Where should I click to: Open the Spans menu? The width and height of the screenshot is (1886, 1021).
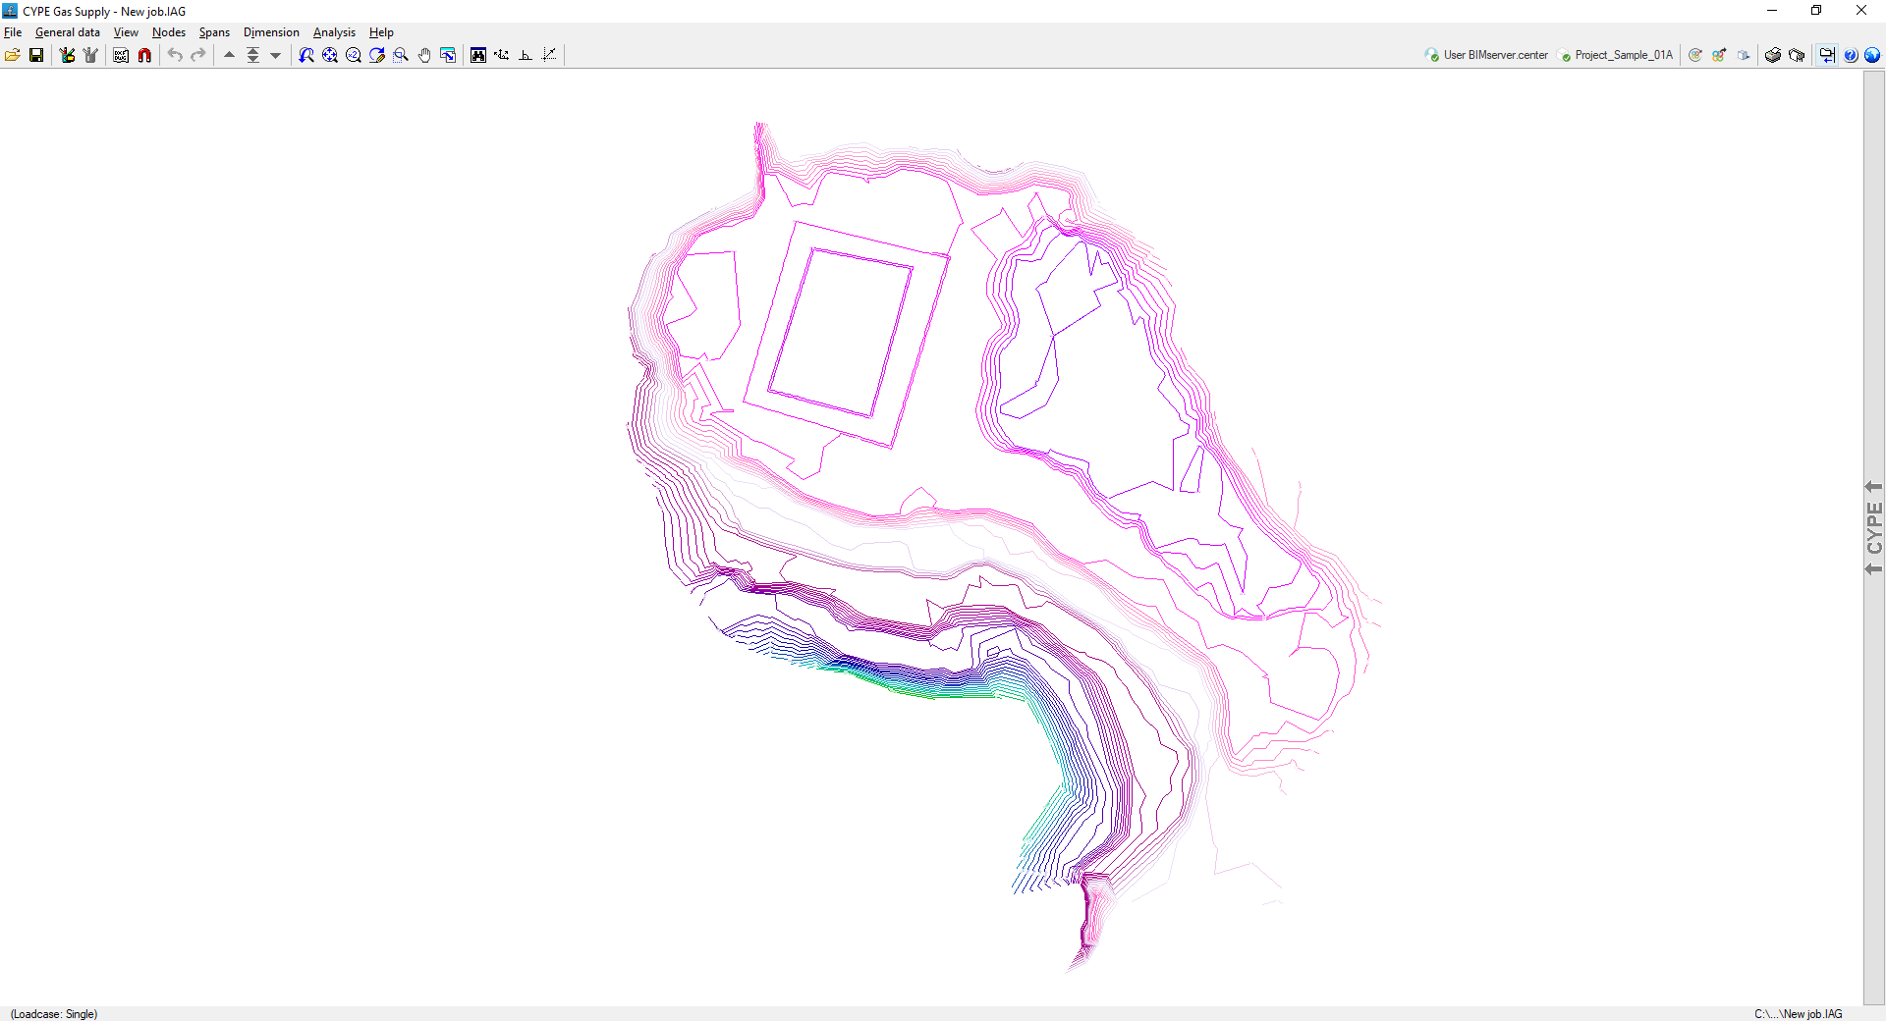(214, 32)
